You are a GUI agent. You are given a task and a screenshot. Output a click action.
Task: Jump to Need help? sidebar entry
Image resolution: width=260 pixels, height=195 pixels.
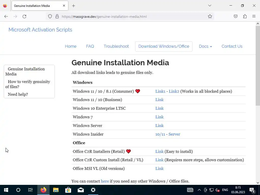(18, 94)
